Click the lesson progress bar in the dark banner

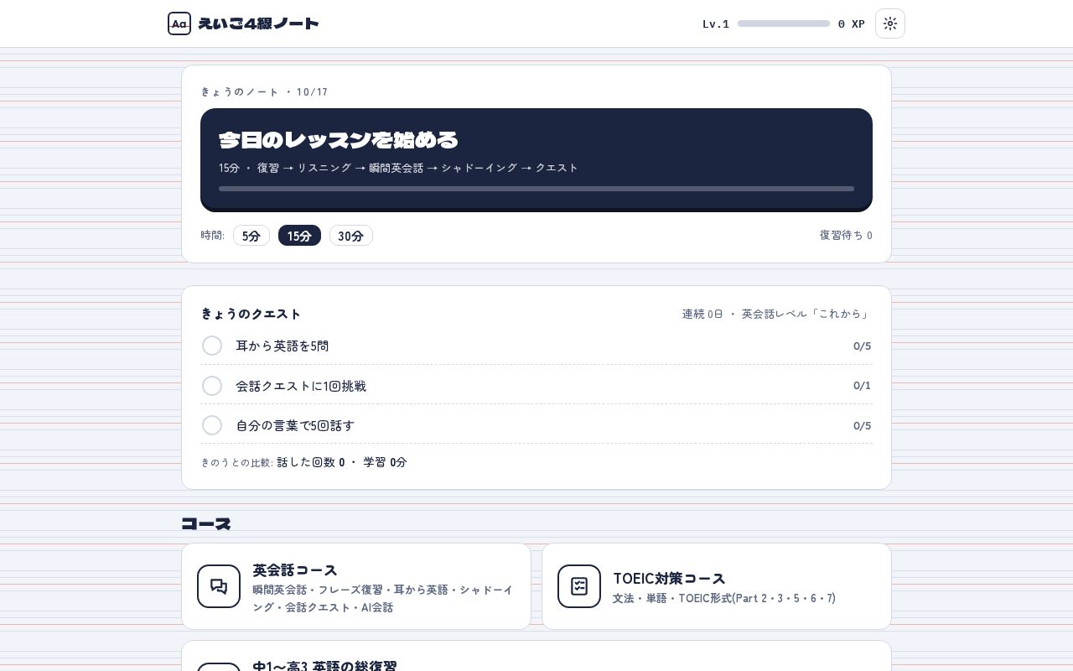536,189
